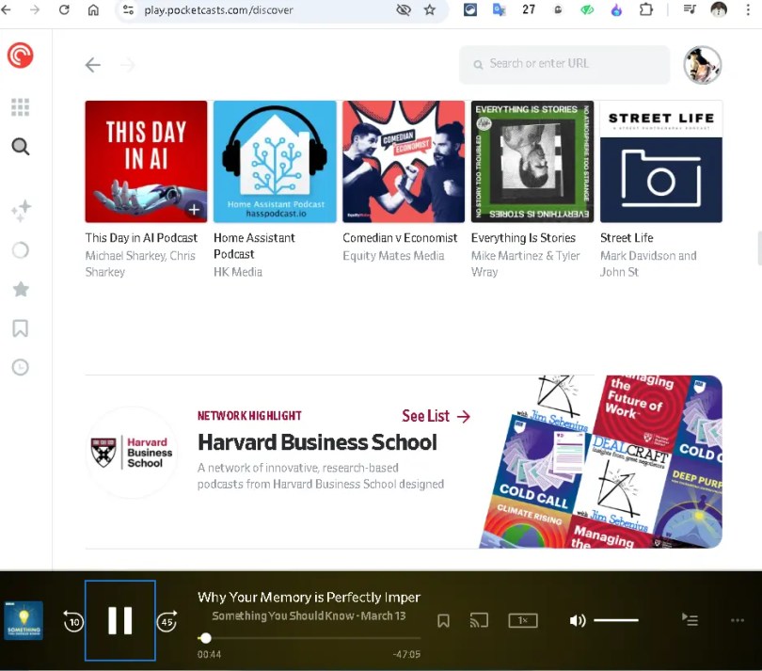Subscribe to This Day in AI with plus icon
Viewport: 762px width, 671px height.
click(x=194, y=210)
